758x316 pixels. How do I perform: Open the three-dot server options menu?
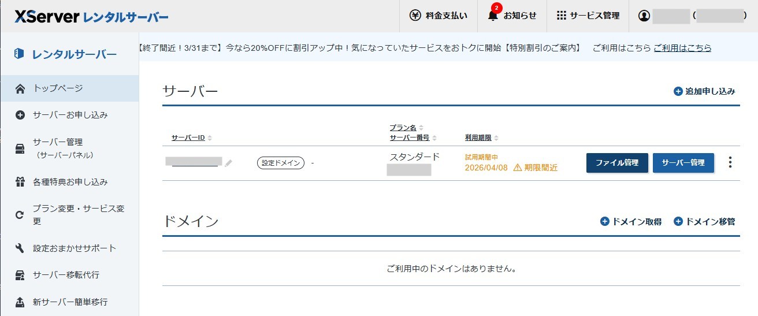[x=730, y=162]
